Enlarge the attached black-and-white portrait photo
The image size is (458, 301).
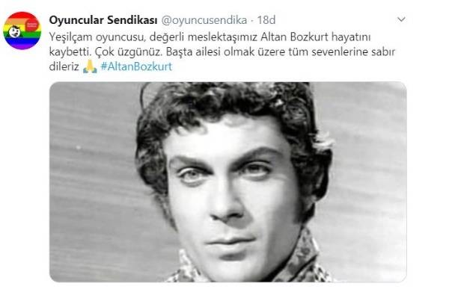228,181
